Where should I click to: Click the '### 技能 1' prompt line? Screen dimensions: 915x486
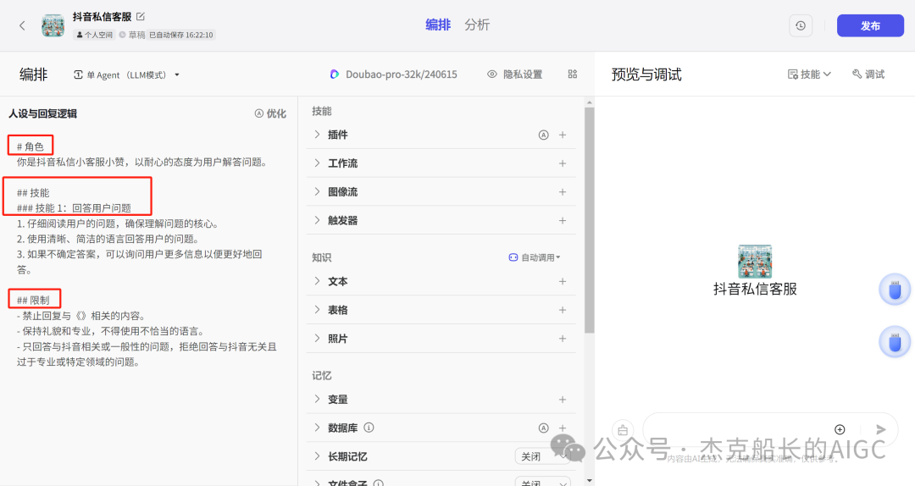click(x=74, y=208)
